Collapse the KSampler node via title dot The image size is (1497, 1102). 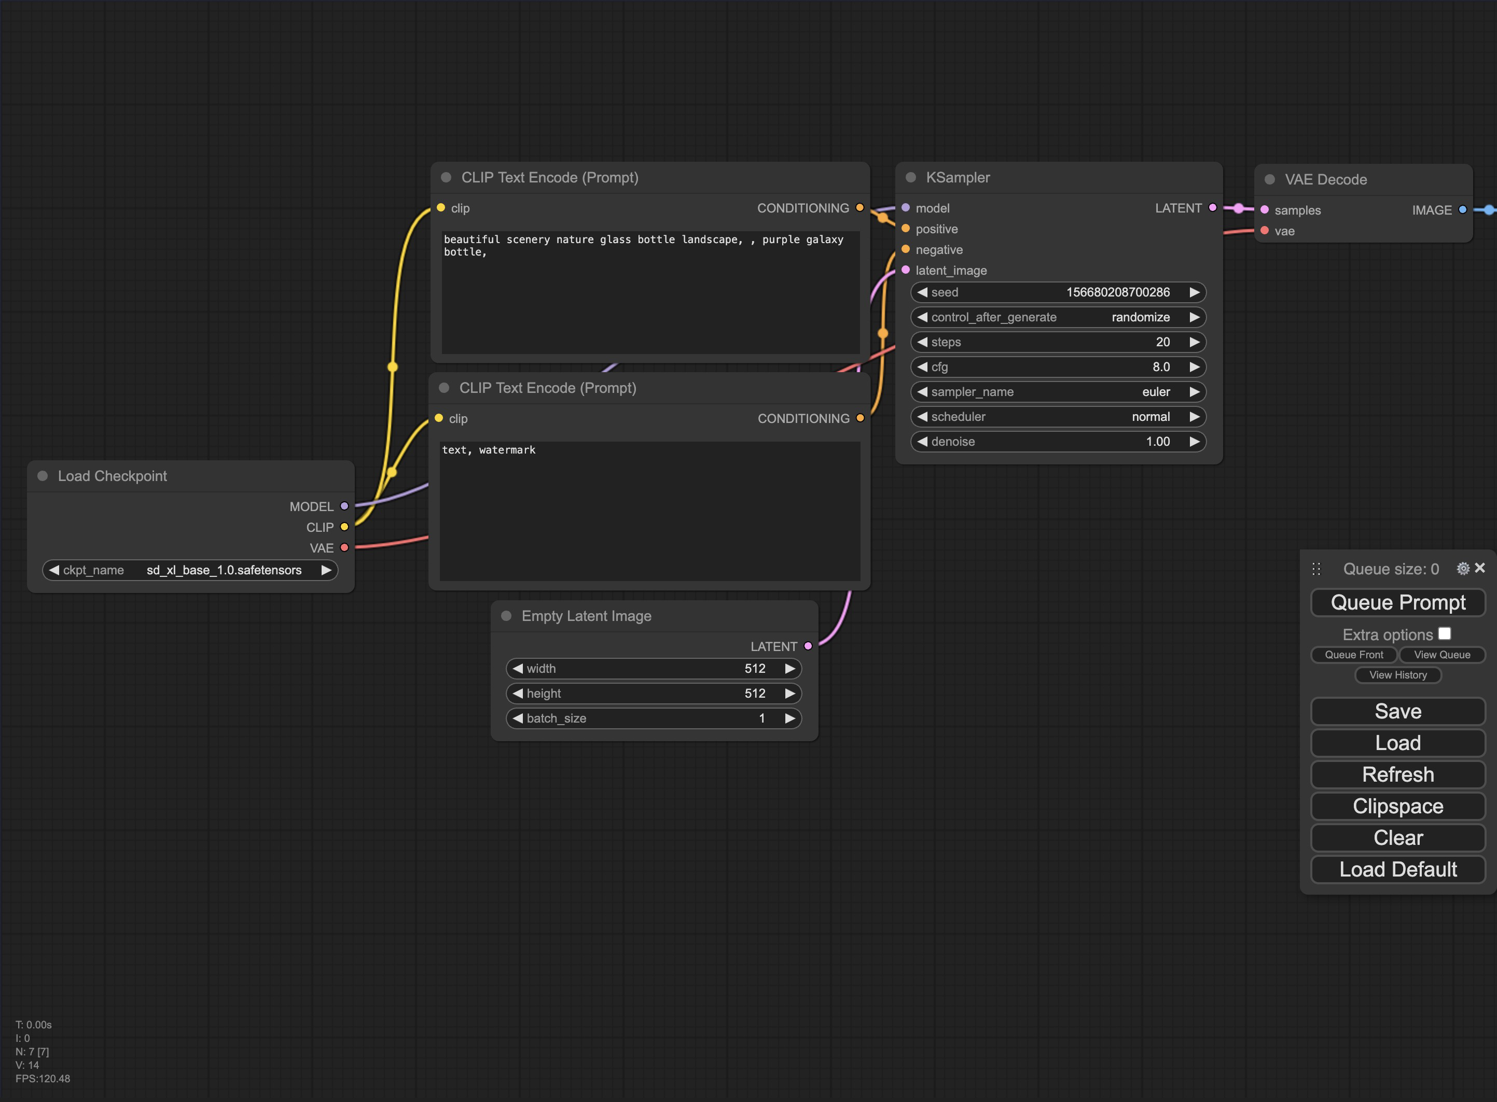910,177
